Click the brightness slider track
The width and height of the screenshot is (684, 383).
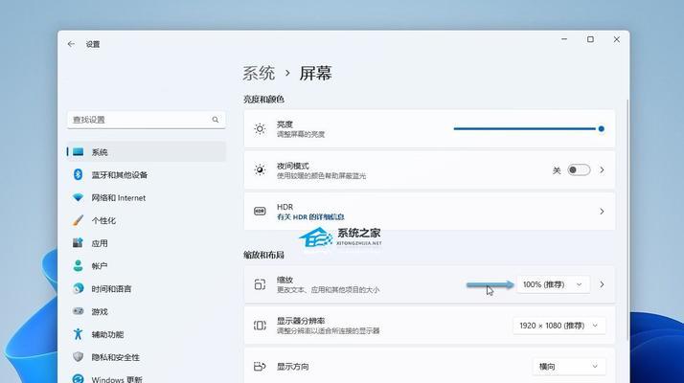click(526, 128)
